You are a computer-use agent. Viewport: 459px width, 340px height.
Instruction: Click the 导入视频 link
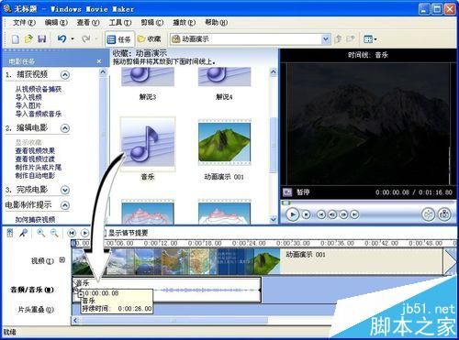click(x=28, y=97)
